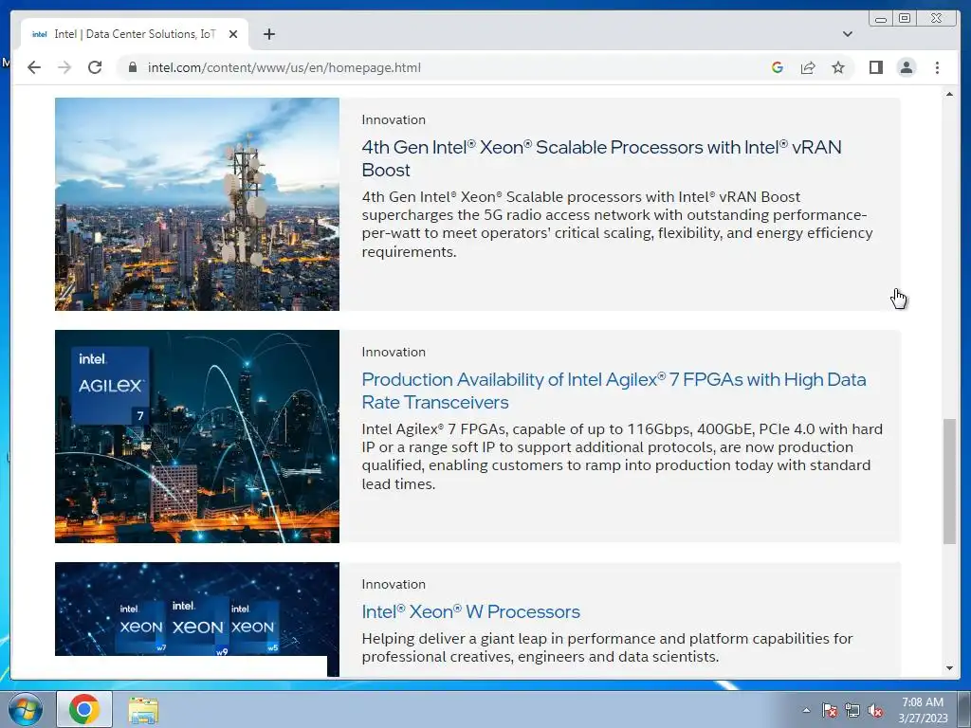Screen dimensions: 971x728
Task: Click the cell tower cityscape image
Action: click(x=197, y=205)
